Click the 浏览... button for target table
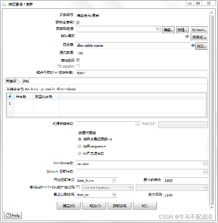Image resolution: width=218 pixels, height=223 pixels. click(x=201, y=46)
